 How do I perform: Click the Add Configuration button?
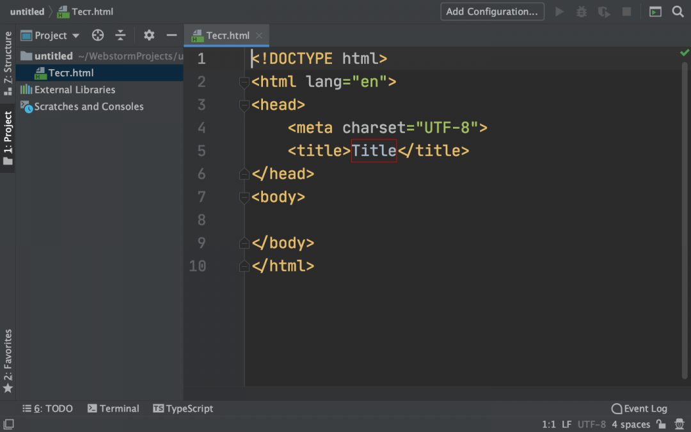492,12
